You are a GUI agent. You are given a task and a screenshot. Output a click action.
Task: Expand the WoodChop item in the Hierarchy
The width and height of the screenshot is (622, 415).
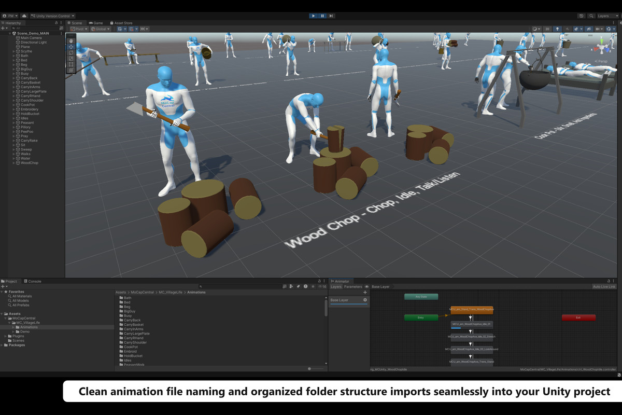tap(12, 162)
